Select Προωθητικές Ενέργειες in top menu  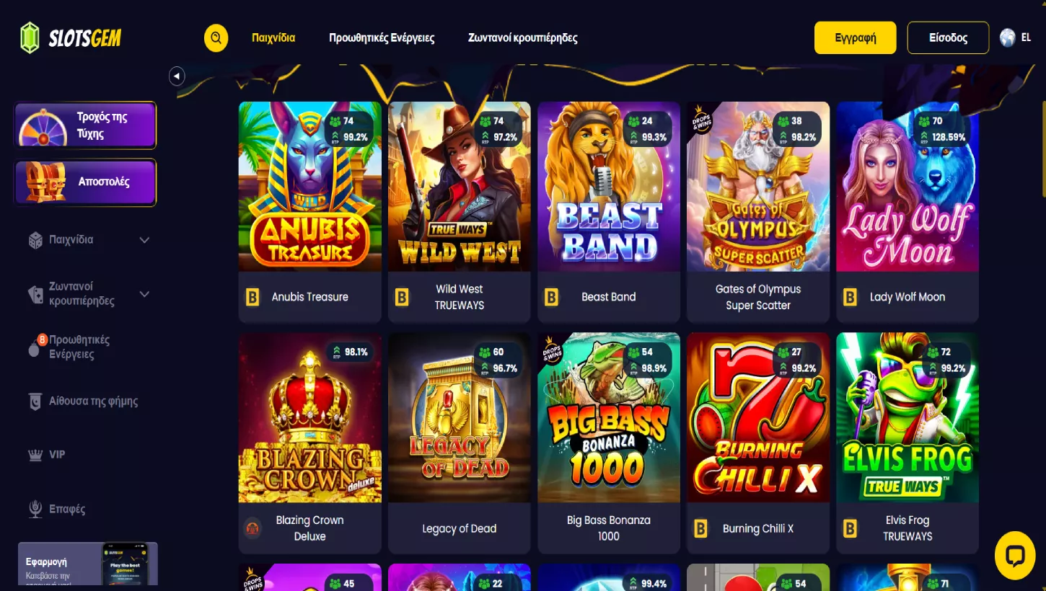pos(382,37)
